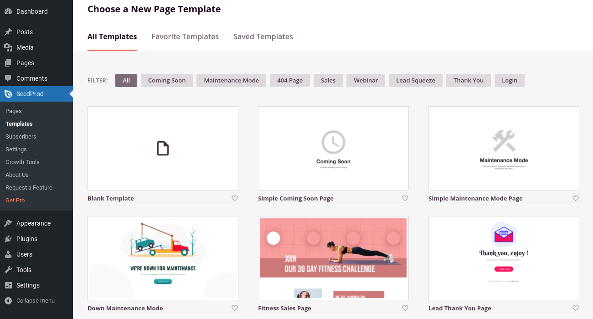Screen dimensions: 593x319
Task: Open the Growth Tools submenu item
Action: 22,162
